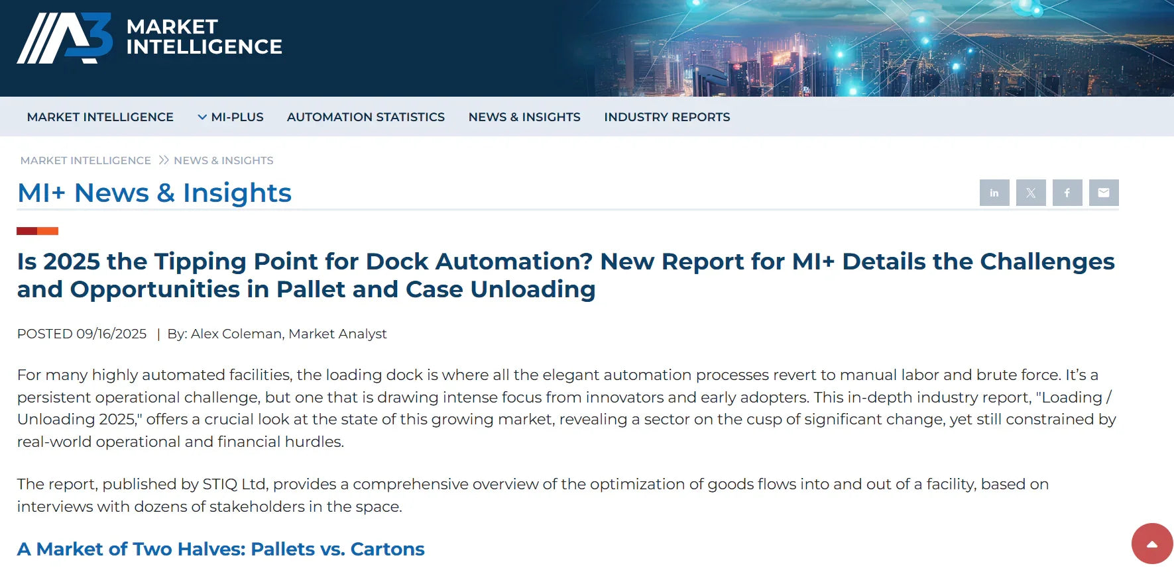Open the MI-PLUS menu item

pyautogui.click(x=237, y=117)
